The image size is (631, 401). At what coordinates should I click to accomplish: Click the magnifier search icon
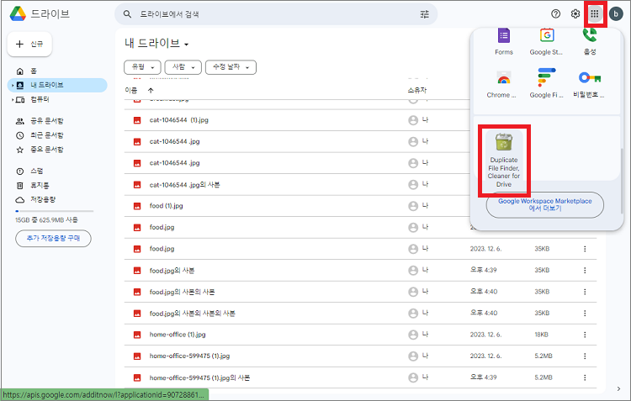coord(127,14)
